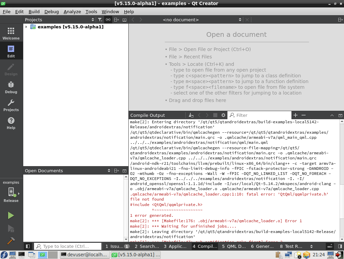Open Projects mode in sidebar
Screen dimensions: 344x259
click(11, 105)
